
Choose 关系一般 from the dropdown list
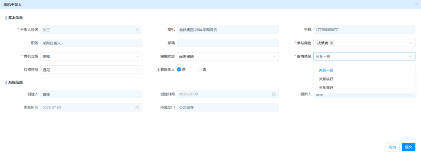click(x=326, y=71)
